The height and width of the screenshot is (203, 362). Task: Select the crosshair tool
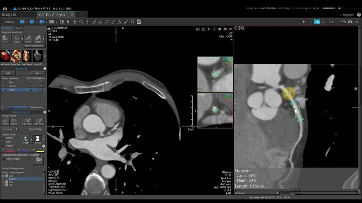click(87, 22)
